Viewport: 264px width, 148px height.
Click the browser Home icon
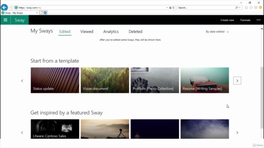tap(246, 7)
